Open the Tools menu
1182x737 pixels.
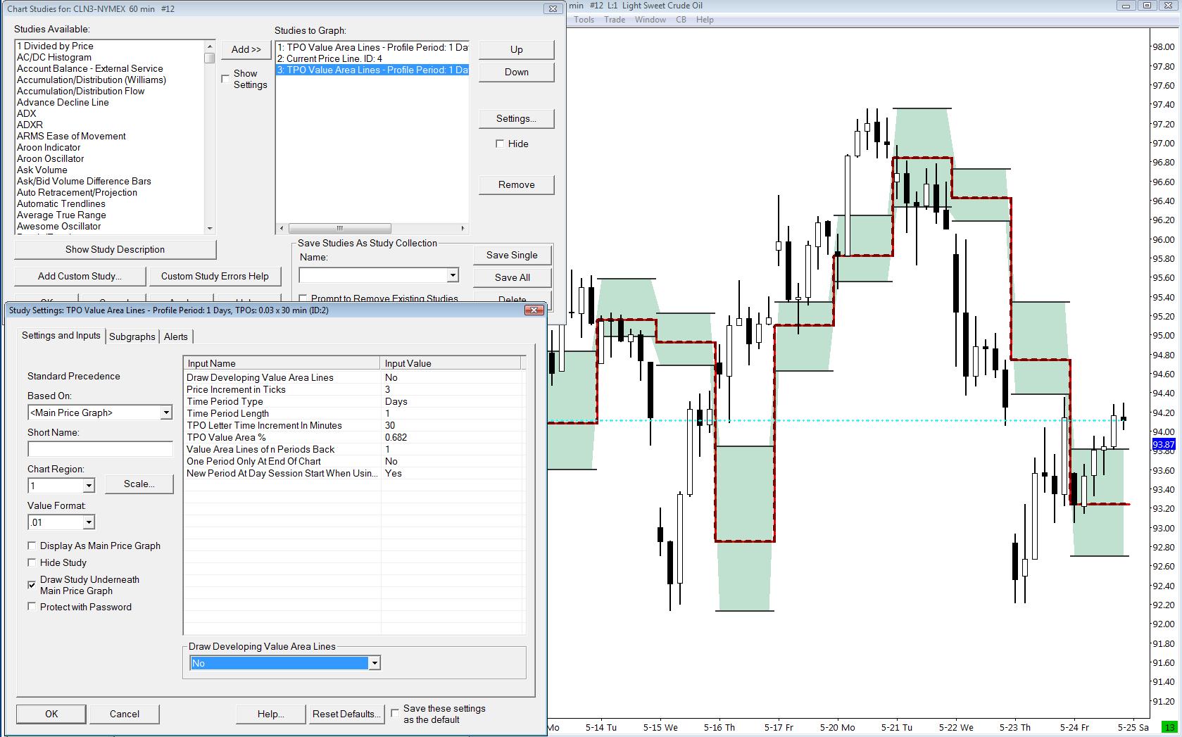584,20
